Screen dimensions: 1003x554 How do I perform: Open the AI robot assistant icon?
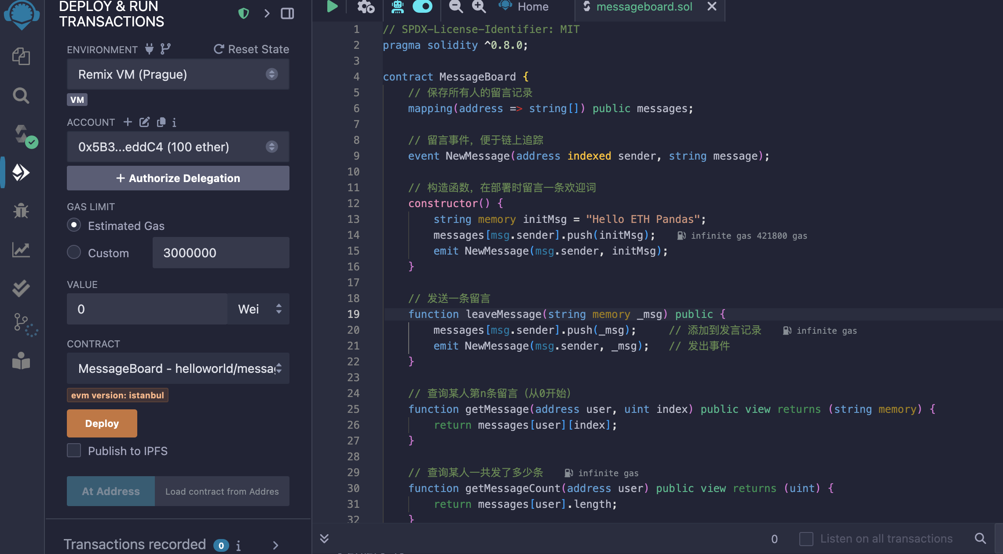(398, 7)
